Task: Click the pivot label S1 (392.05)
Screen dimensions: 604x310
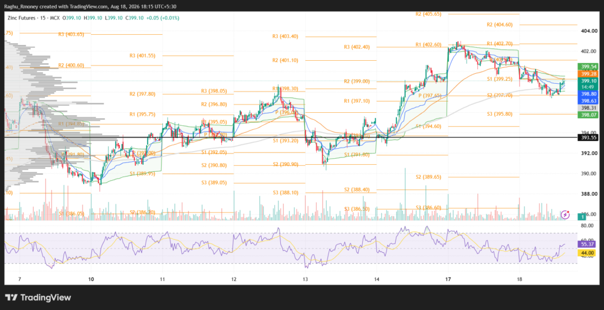Action: click(x=214, y=153)
